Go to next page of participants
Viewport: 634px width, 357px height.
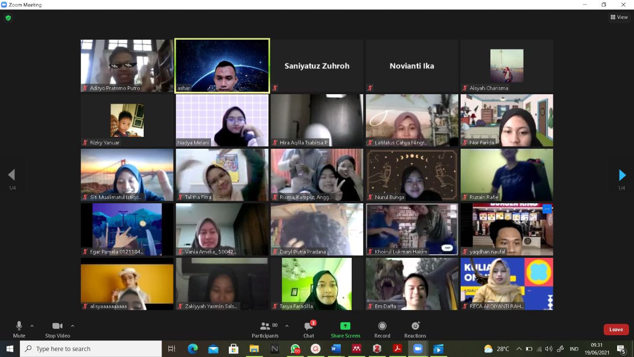click(x=622, y=175)
